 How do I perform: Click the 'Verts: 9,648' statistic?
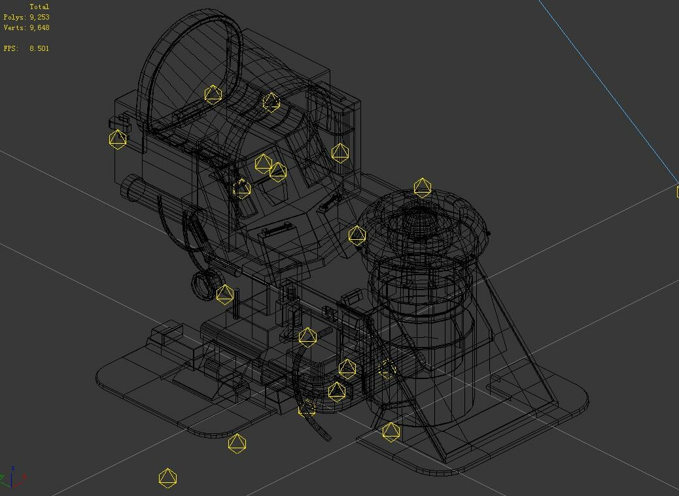tap(26, 27)
